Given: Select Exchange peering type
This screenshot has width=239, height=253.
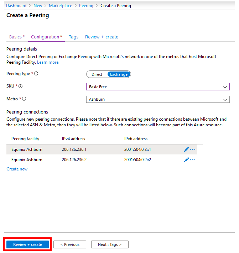Looking at the screenshot, I should (119, 74).
